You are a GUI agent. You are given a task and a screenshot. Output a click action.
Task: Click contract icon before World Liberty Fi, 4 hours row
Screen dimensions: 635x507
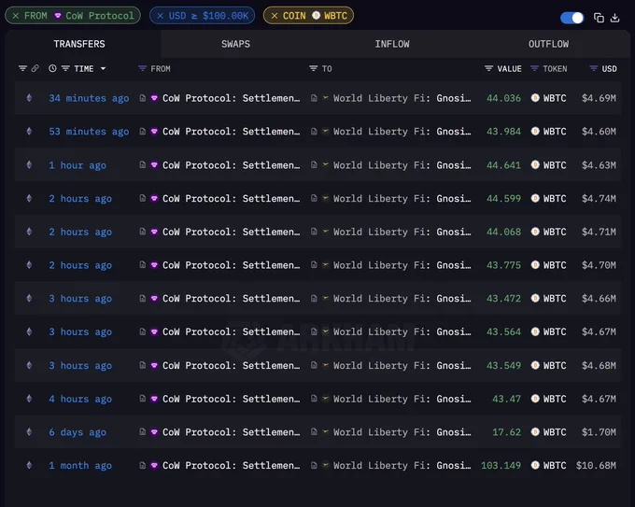(314, 399)
